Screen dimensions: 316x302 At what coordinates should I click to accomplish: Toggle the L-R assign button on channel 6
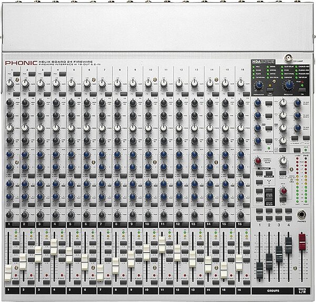93,260
